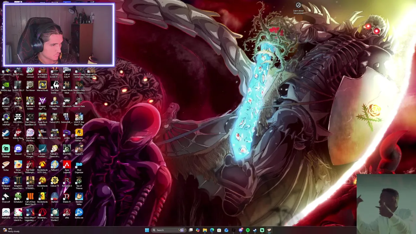The height and width of the screenshot is (234, 416).
Task: Select the Kingdom Come Deliverance icon
Action: (18, 184)
